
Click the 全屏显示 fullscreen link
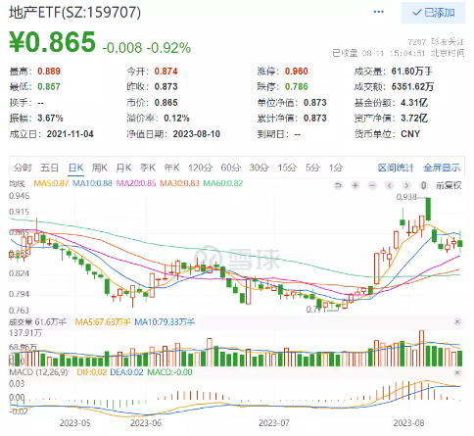(x=442, y=168)
